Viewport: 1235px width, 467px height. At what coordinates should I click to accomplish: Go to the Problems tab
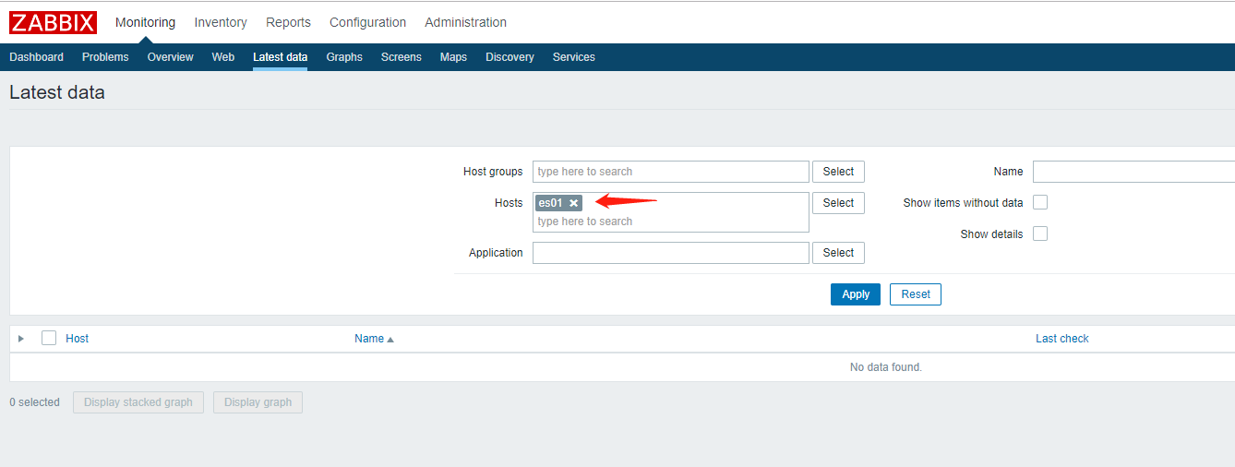click(105, 57)
